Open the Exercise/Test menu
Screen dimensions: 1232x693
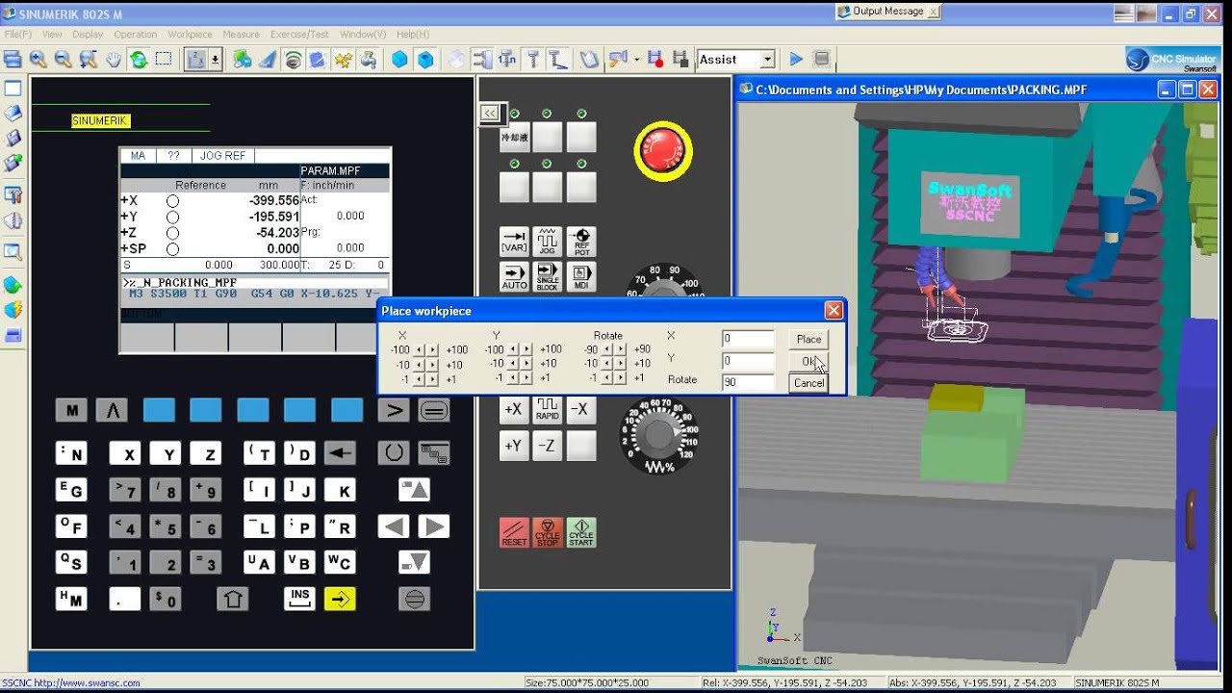coord(299,34)
